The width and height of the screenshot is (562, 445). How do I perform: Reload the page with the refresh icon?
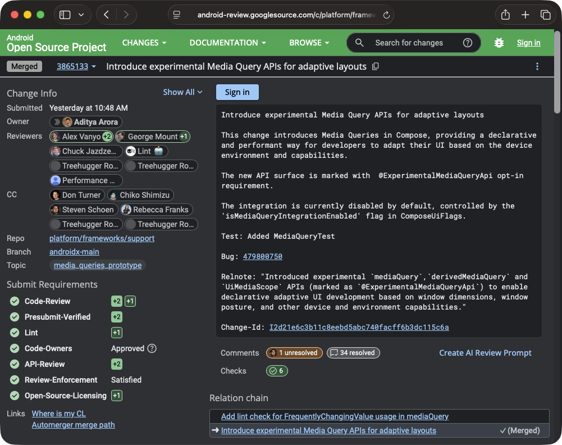pyautogui.click(x=386, y=15)
